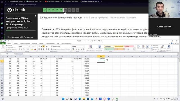Switch to the Формулы ribbon tab
This screenshot has height=101, width=180.
35,43
